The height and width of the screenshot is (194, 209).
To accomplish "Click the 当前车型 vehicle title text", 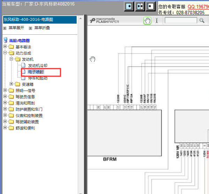I will point(38,4).
